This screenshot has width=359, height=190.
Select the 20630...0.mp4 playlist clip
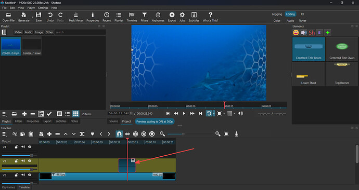pyautogui.click(x=11, y=46)
